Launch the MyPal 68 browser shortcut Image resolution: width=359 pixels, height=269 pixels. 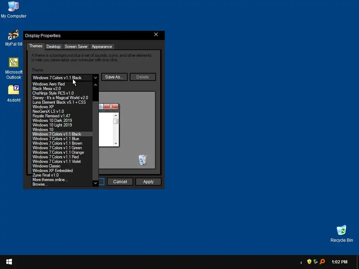point(14,38)
